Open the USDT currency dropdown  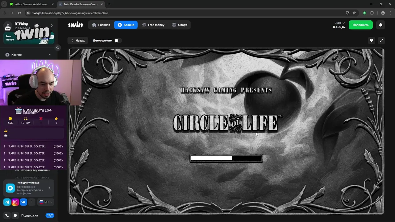coord(339,23)
